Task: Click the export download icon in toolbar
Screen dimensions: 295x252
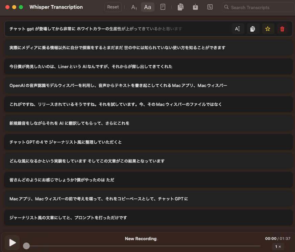Action: coord(195,7)
